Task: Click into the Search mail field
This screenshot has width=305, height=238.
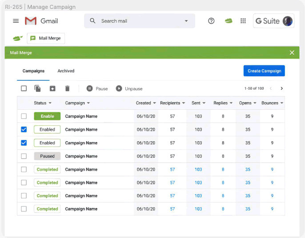Action: pos(138,21)
